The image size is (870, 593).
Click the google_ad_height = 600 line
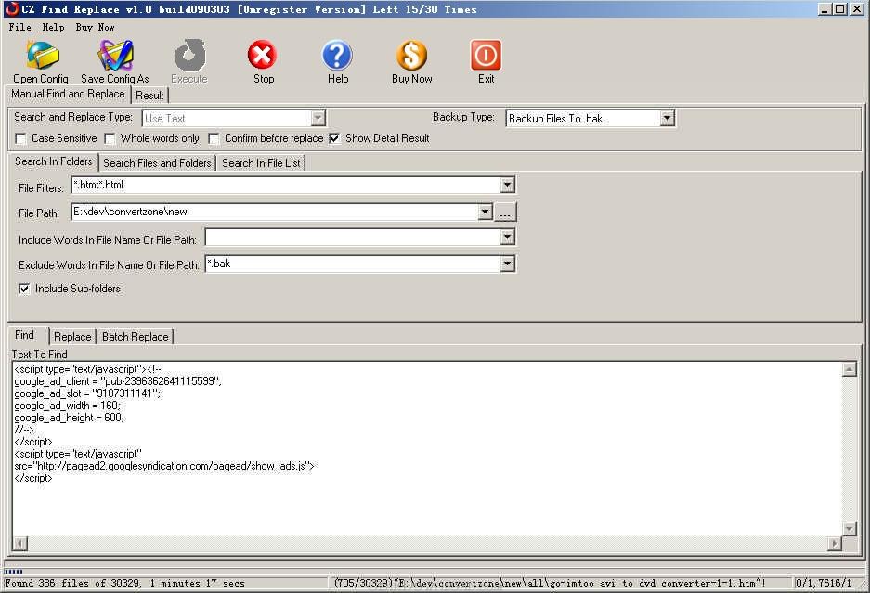[70, 418]
